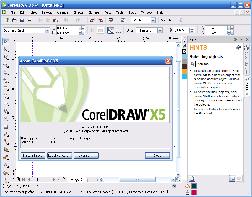Click the New document icon
252x197 pixels.
(6, 20)
